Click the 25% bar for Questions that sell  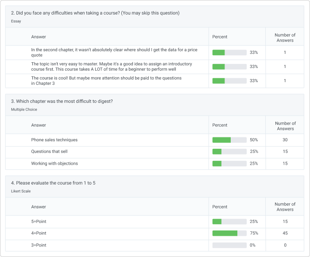[229, 151]
